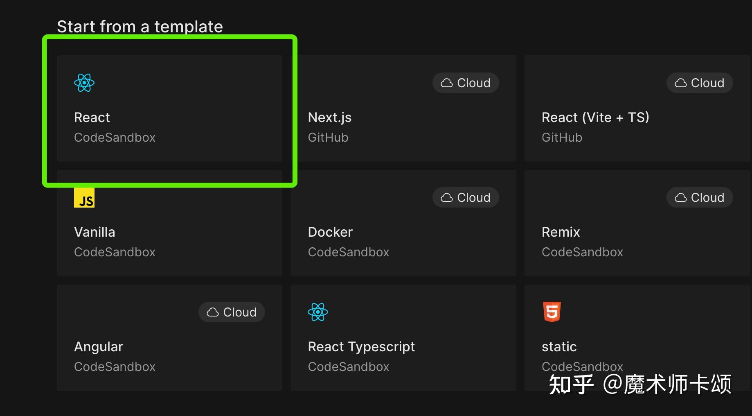Click the cloud icon on Remix badge
This screenshot has width=752, height=416.
681,197
